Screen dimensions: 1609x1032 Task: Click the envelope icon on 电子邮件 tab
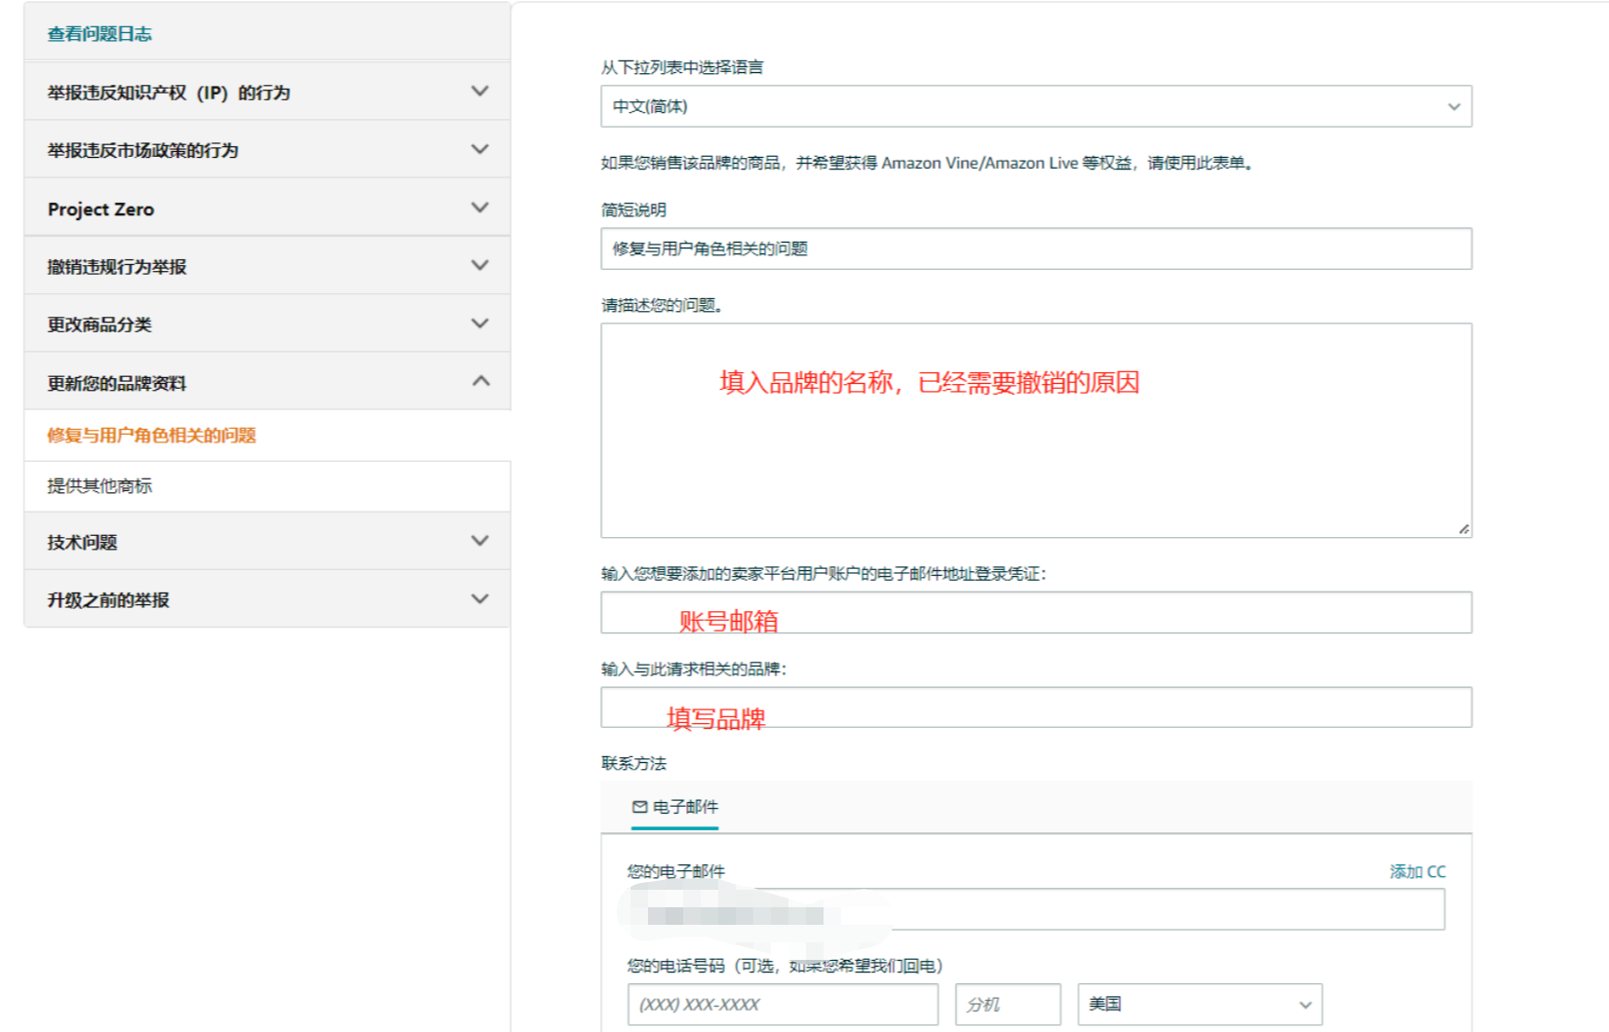click(x=639, y=807)
